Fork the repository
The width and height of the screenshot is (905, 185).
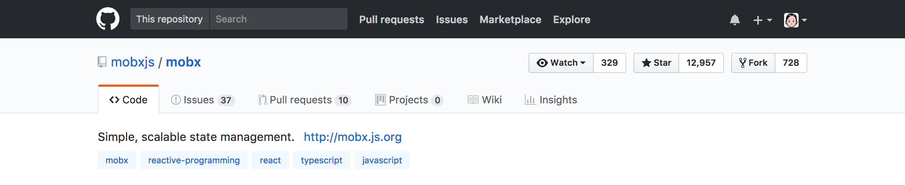[x=753, y=63]
